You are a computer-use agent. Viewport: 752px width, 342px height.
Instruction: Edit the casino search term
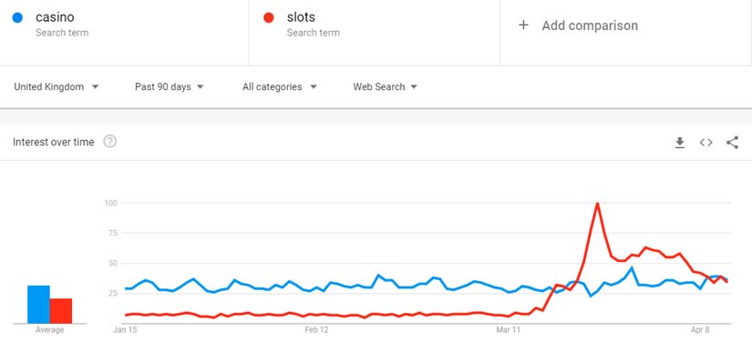[x=55, y=17]
